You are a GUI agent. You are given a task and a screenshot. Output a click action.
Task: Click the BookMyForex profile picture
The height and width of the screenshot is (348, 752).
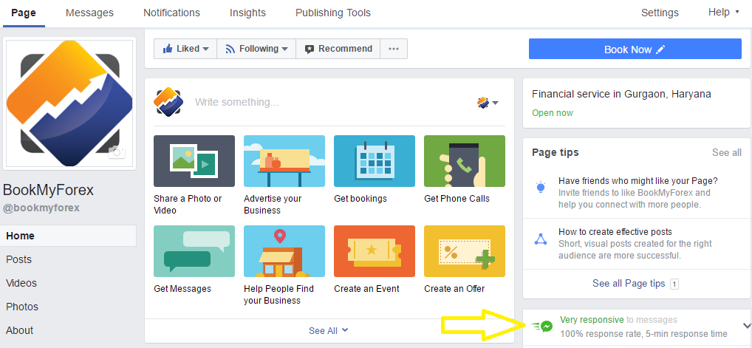click(x=69, y=103)
